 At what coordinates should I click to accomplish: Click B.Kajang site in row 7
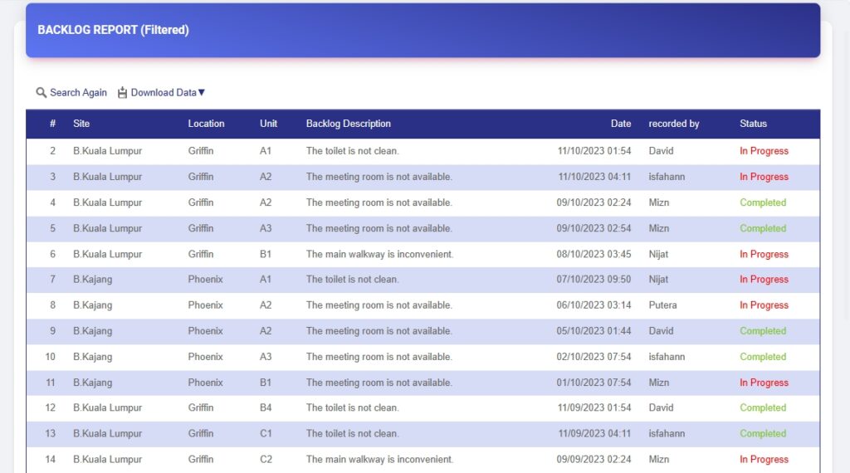(x=93, y=280)
